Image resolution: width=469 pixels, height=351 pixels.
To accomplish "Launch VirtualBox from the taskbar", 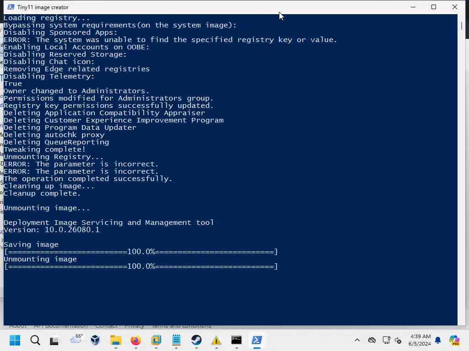I will (95, 340).
